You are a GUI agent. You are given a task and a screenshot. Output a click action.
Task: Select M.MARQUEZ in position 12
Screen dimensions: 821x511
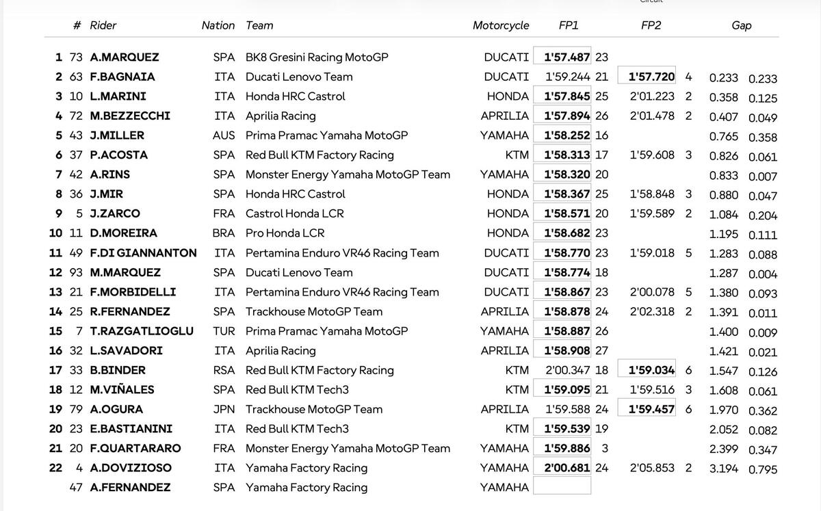[x=125, y=272]
